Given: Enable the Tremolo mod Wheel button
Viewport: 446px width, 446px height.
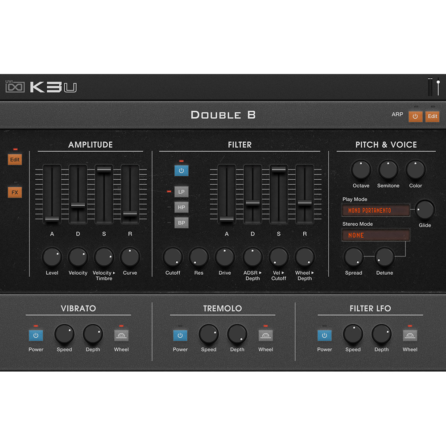Looking at the screenshot, I should pyautogui.click(x=265, y=335).
